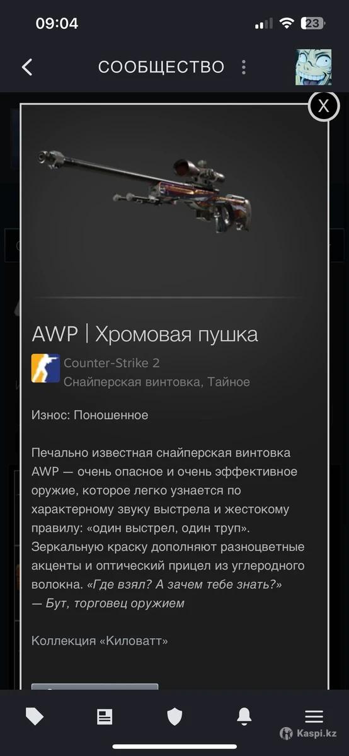
Task: Open the three-dot options menu
Action: pyautogui.click(x=244, y=67)
